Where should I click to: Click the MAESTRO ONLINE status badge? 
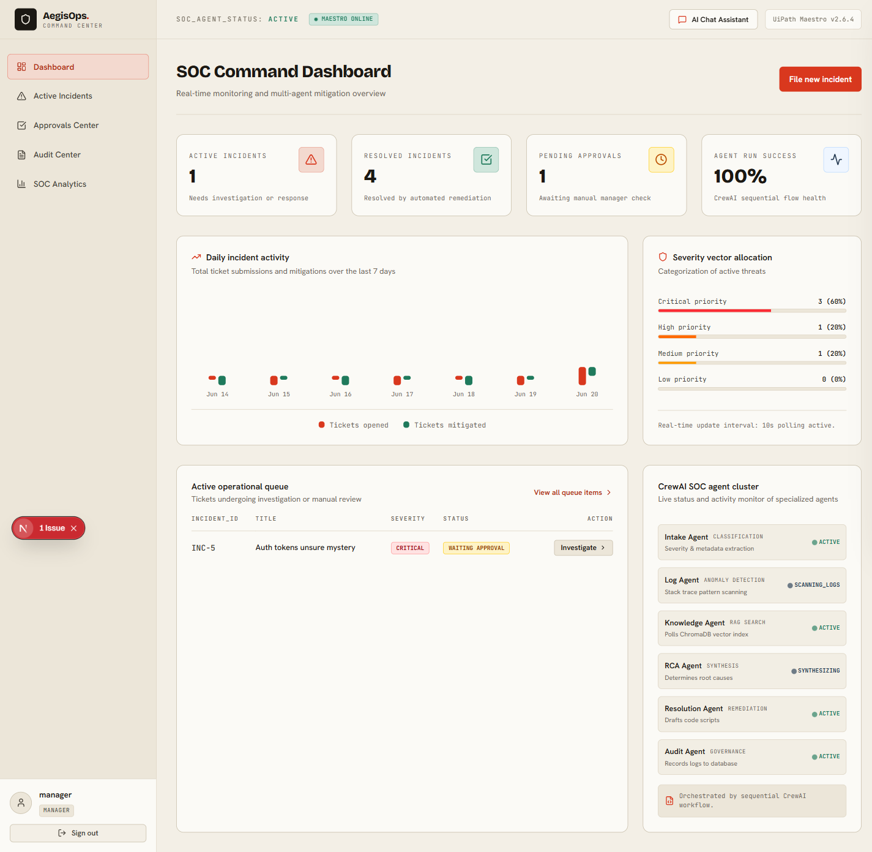343,19
